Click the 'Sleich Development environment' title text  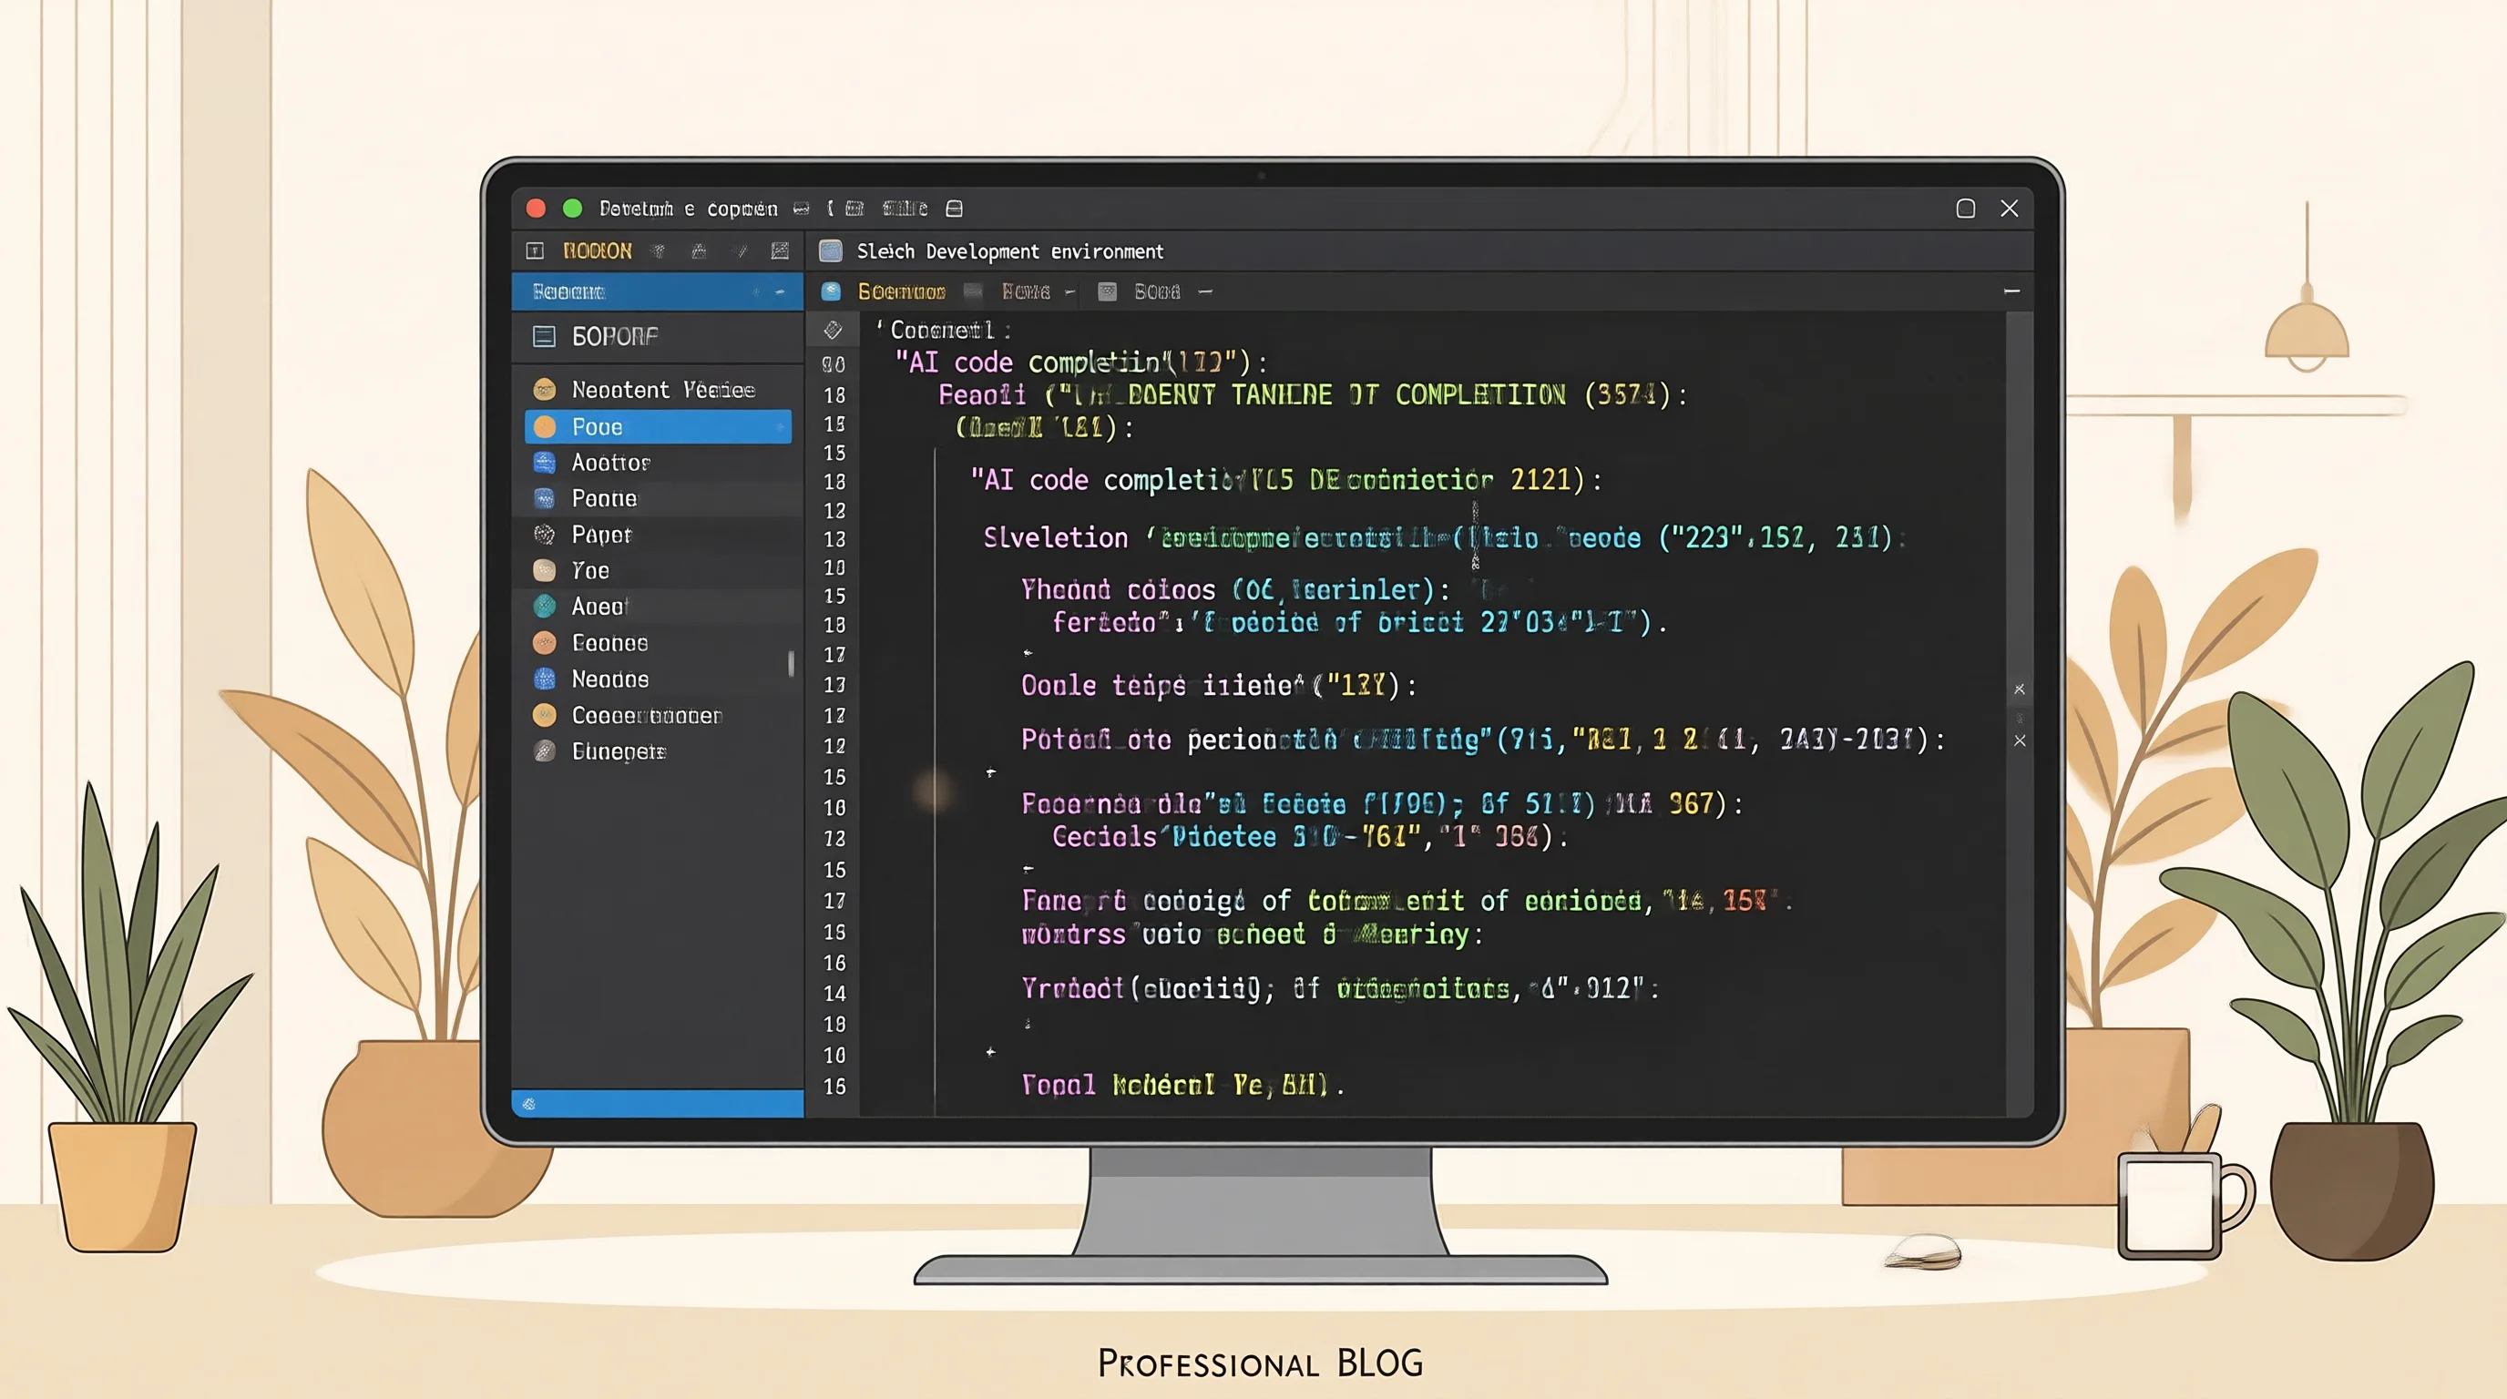pyautogui.click(x=1009, y=251)
